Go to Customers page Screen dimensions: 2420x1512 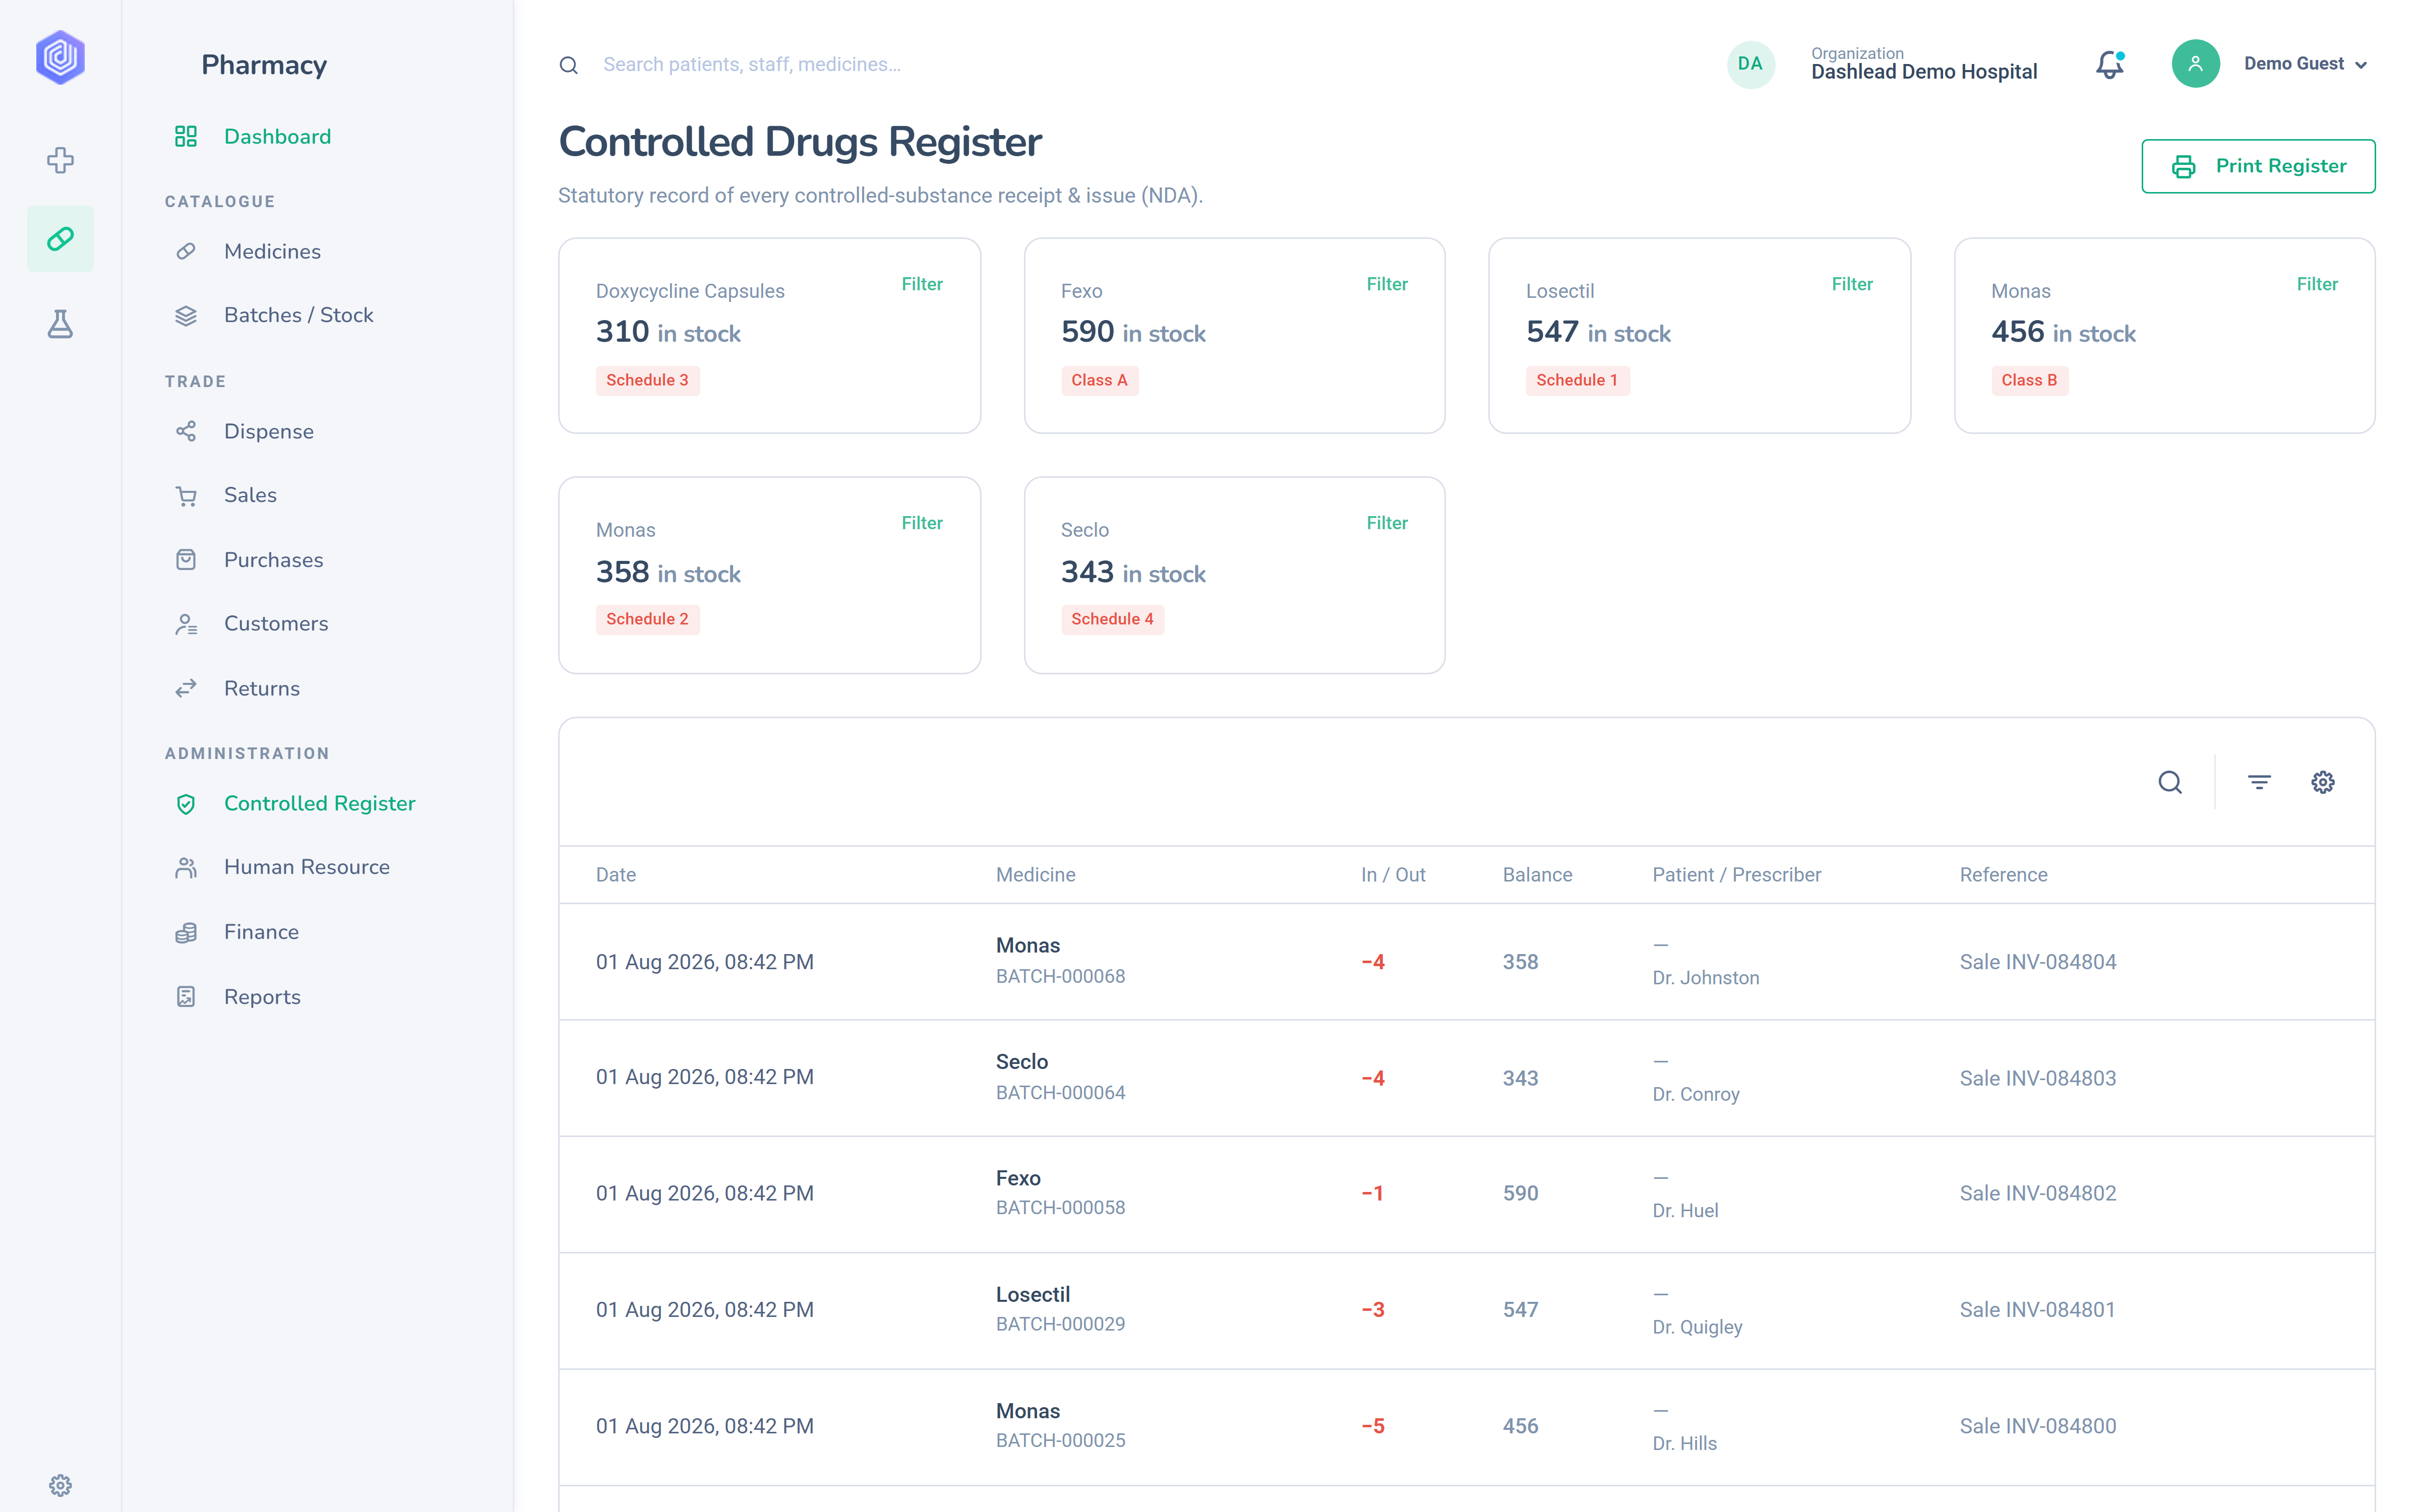point(276,624)
